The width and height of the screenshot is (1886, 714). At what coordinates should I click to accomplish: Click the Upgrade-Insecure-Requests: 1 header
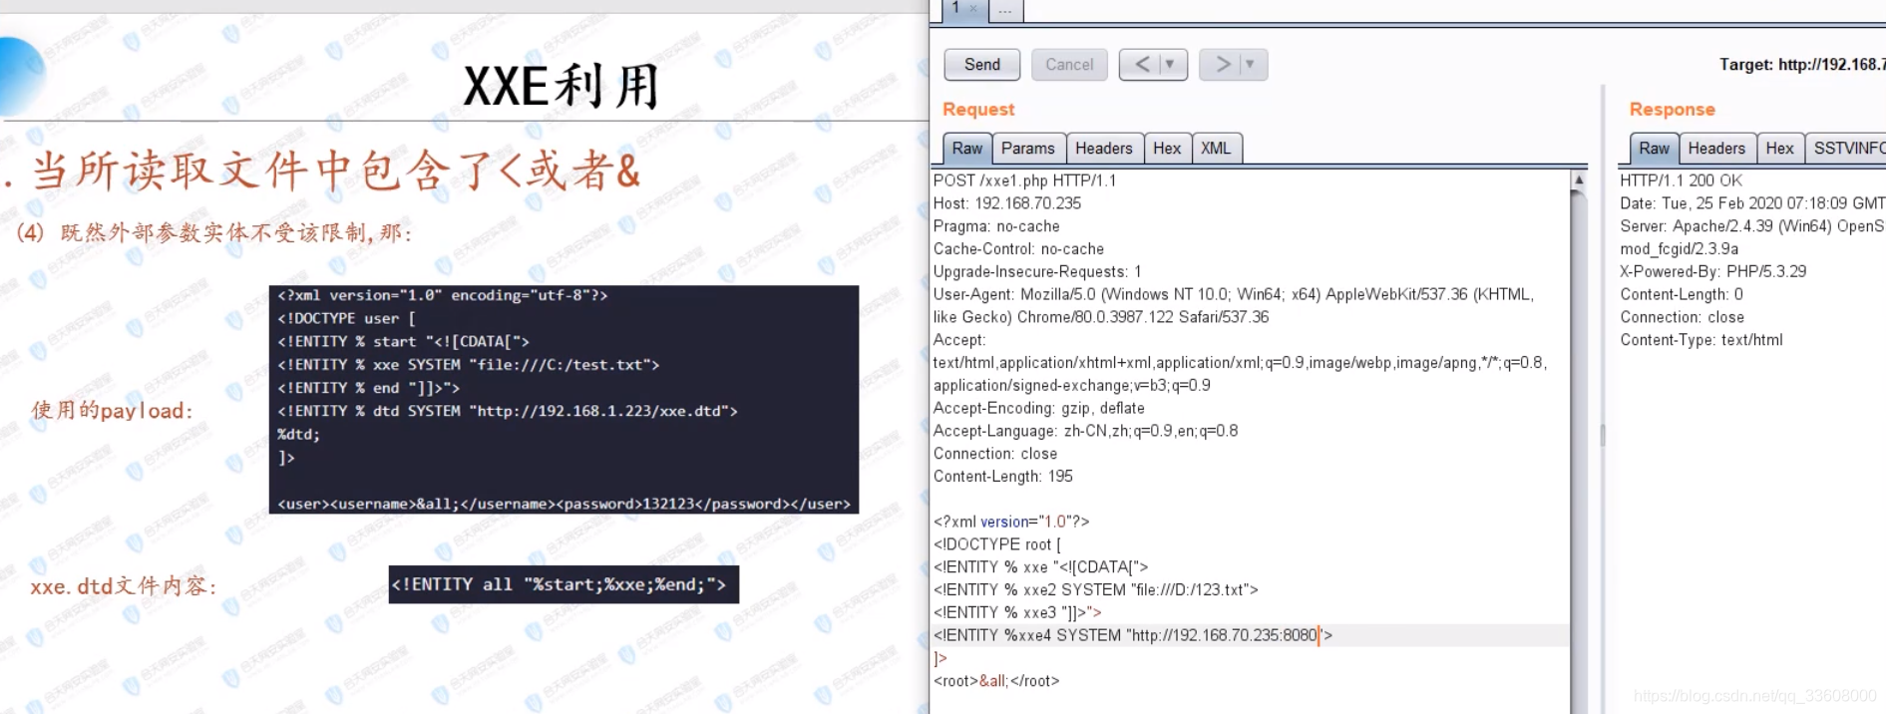[1037, 271]
